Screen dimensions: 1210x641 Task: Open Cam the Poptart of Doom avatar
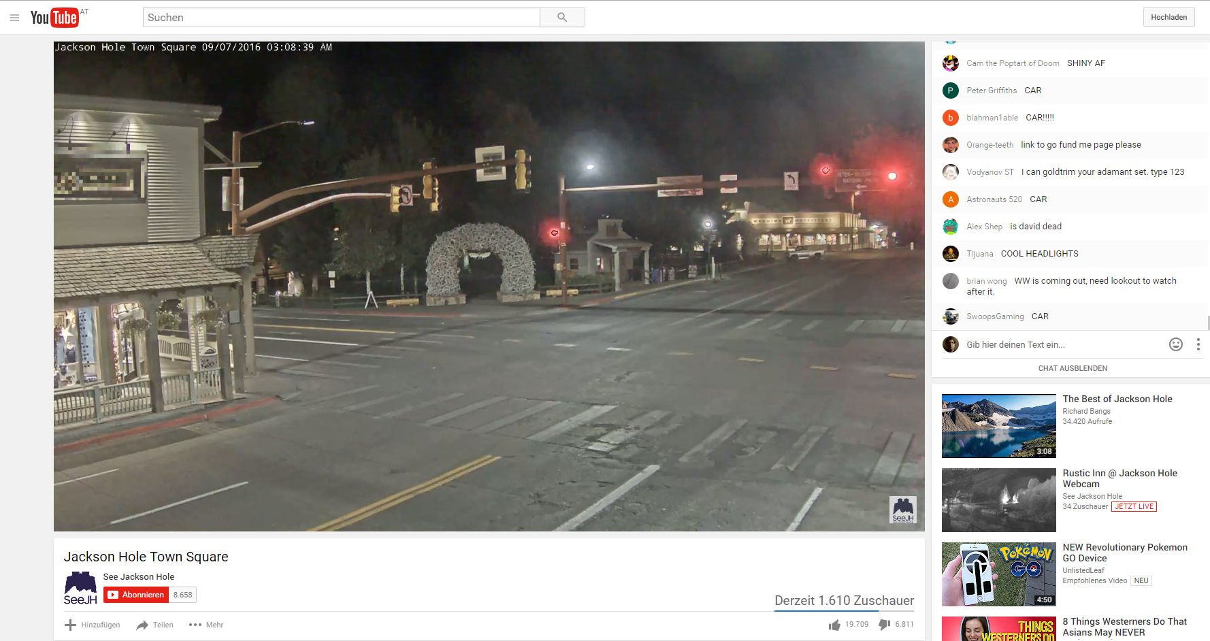pyautogui.click(x=950, y=63)
